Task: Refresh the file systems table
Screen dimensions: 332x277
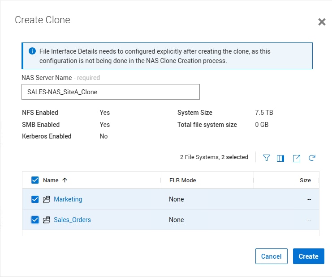Action: point(312,158)
